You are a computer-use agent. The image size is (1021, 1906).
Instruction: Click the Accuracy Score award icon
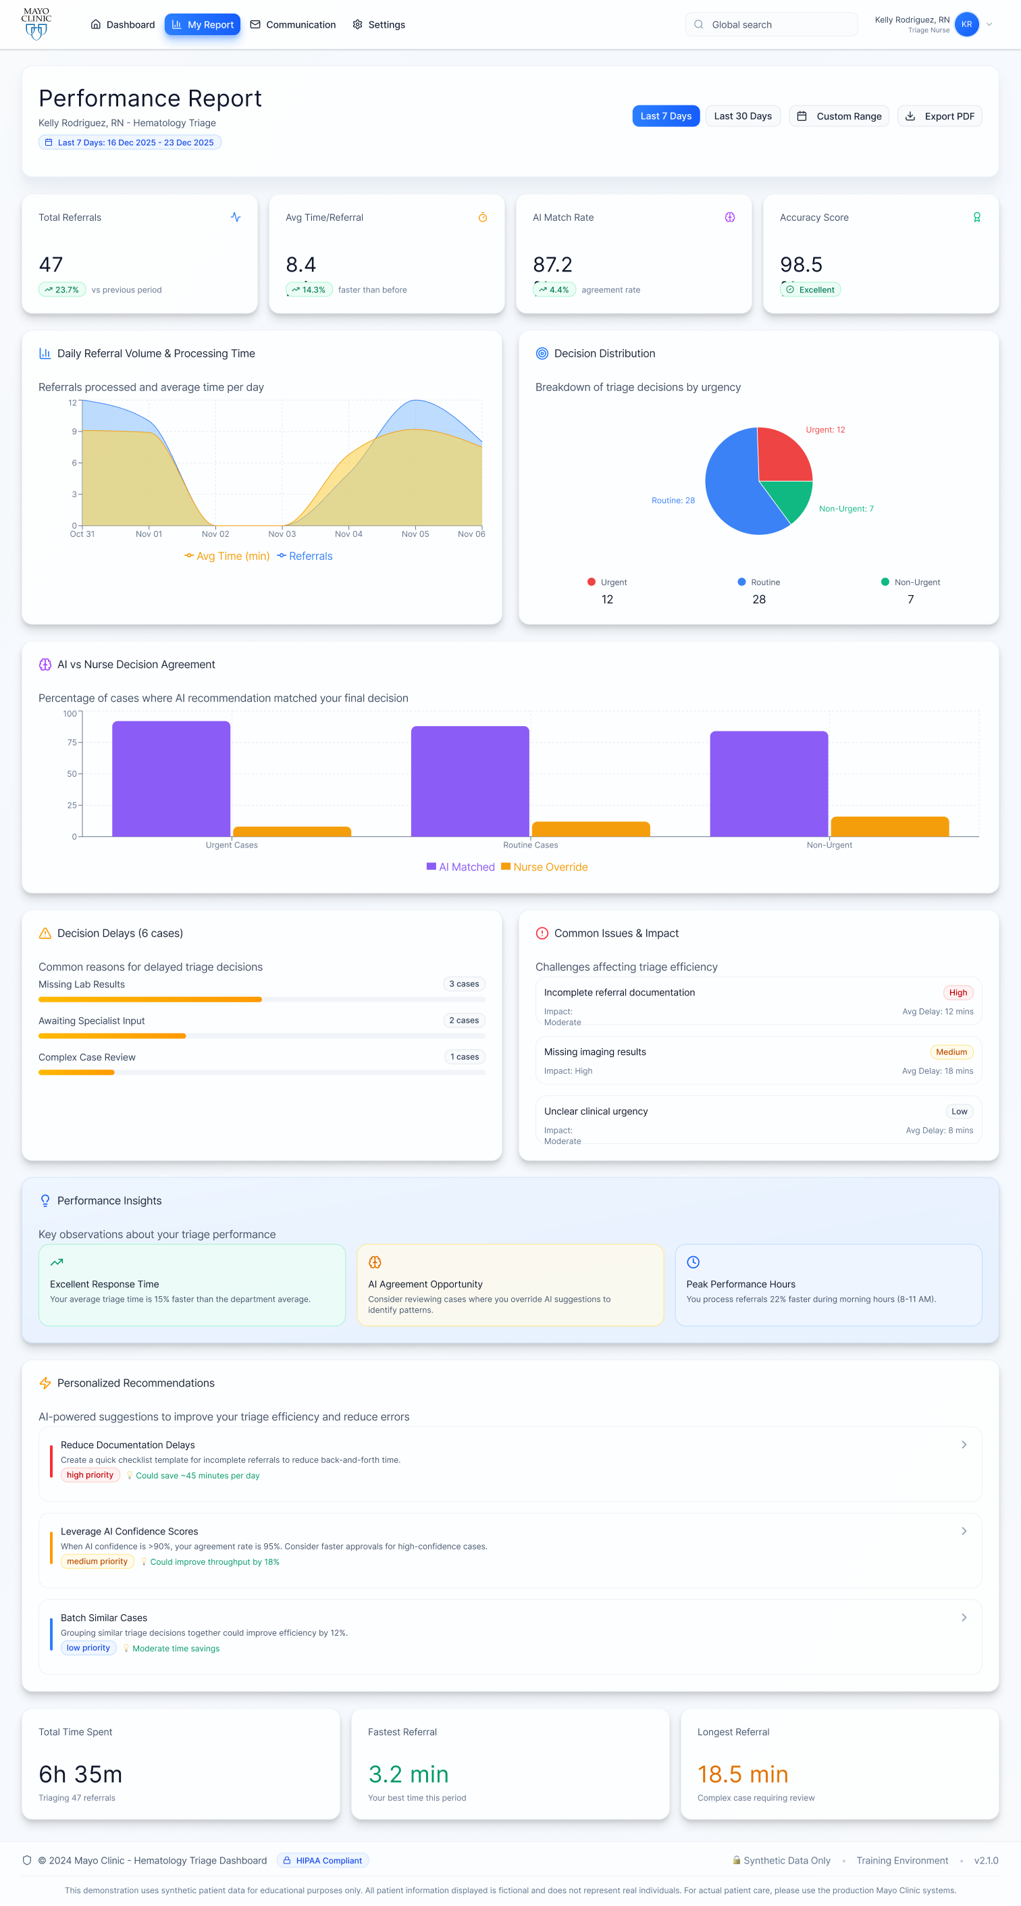[x=976, y=217]
